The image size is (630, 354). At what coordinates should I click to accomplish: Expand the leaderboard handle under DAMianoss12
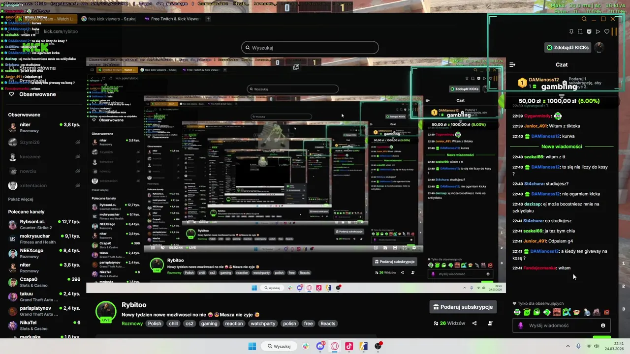(562, 96)
